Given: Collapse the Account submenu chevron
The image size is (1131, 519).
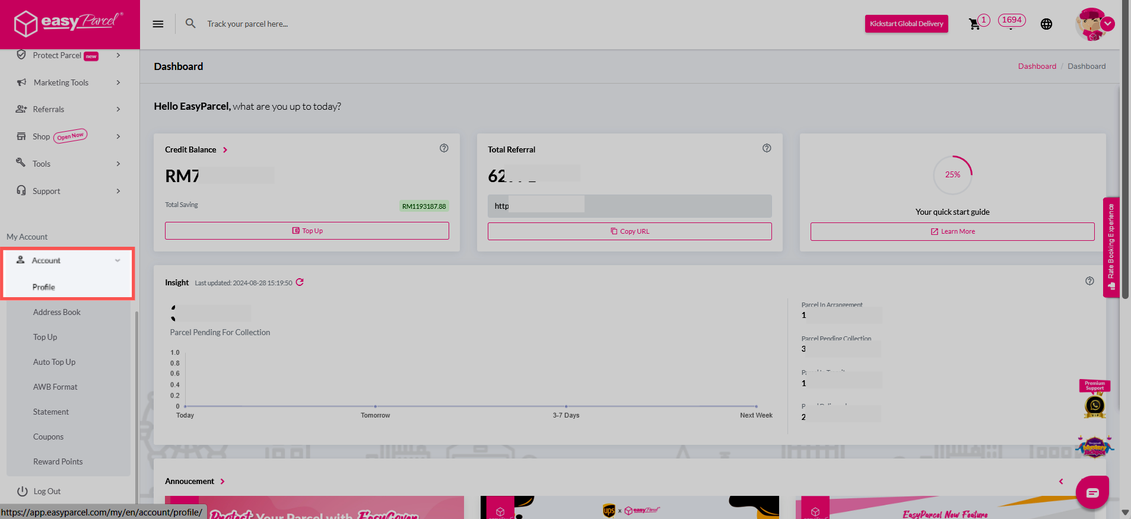Looking at the screenshot, I should tap(117, 260).
